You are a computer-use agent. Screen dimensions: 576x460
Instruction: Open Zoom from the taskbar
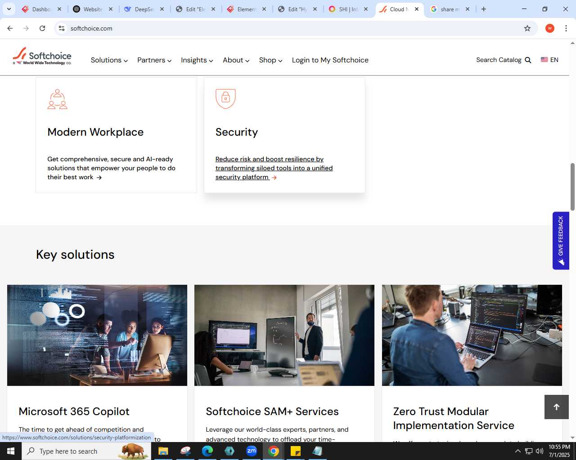pos(252,451)
